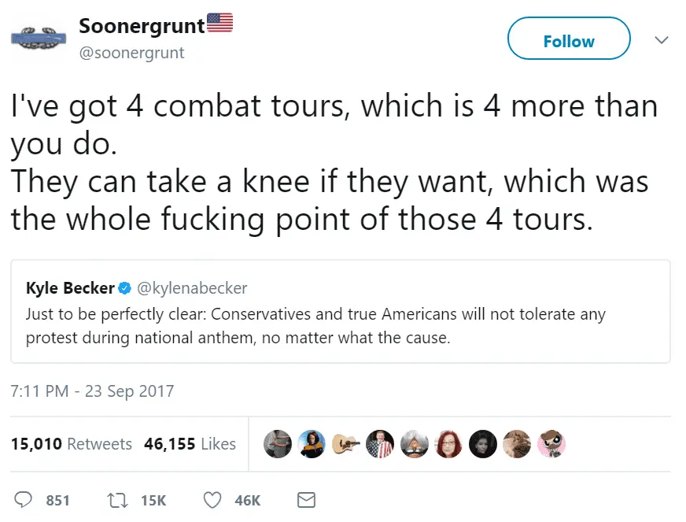Viewport: 686px width, 522px height.
Task: View the 15,010 Retweets list
Action: [71, 444]
